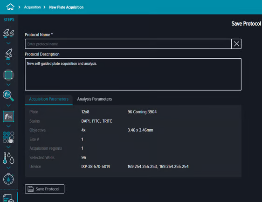Open the Acquisition breadcrumb link
This screenshot has width=262, height=202.
[33, 7]
